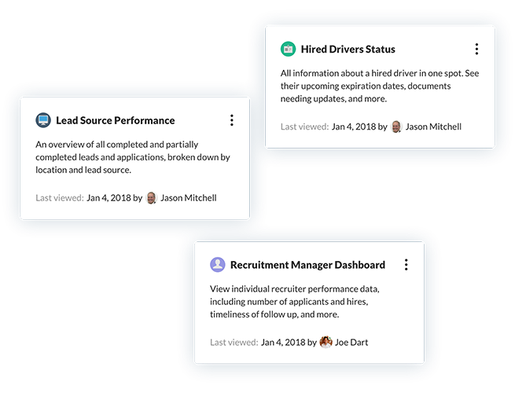The height and width of the screenshot is (393, 515).
Task: Select the Lead Source Performance description text
Action: coord(133,157)
